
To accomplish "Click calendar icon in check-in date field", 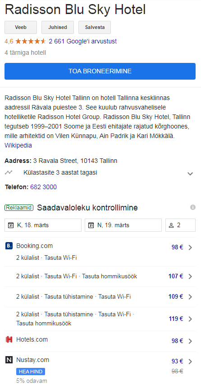I will [x=11, y=225].
